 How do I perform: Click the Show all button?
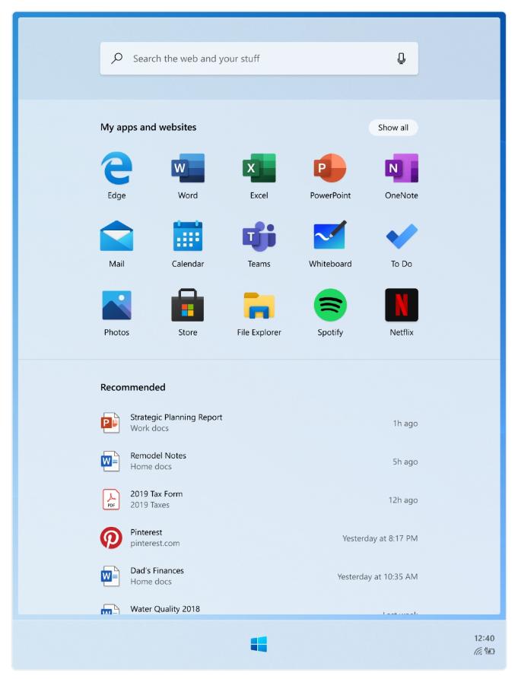(x=392, y=128)
